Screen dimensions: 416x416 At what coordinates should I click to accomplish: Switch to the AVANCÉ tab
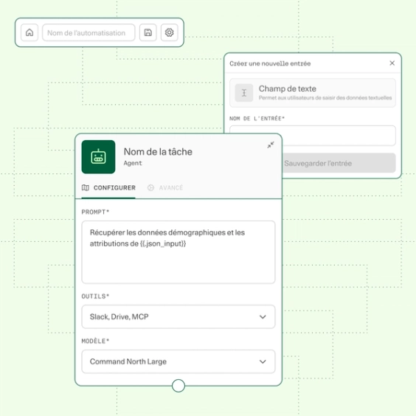pos(165,188)
